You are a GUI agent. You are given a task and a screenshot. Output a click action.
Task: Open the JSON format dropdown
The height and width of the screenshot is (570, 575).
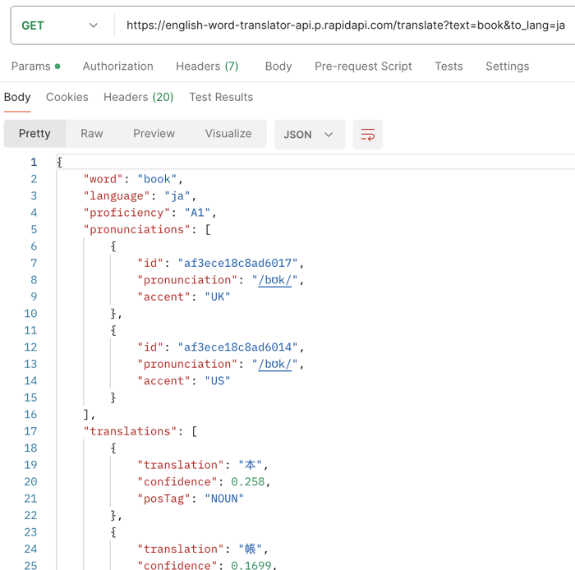(x=310, y=135)
